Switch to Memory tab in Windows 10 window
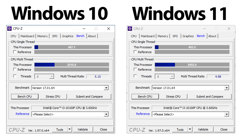Screen dimensions: 243x137 coord(42,36)
